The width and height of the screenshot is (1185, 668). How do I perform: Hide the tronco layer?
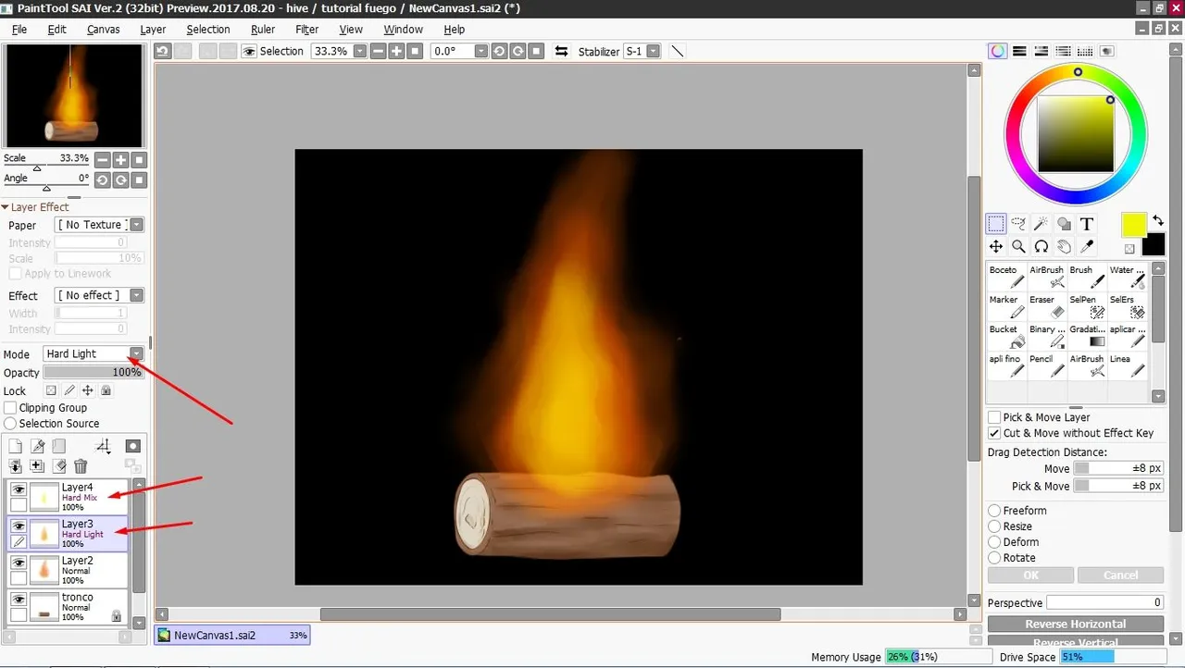click(19, 599)
